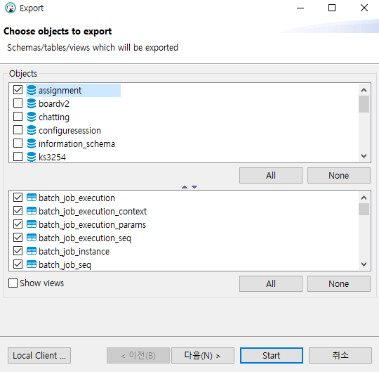Open the Local Client settings button

[39, 356]
